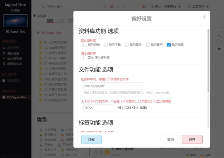The width and height of the screenshot is (224, 158).
Task: Select folder 91-其他任务文件
Action: (x=55, y=100)
